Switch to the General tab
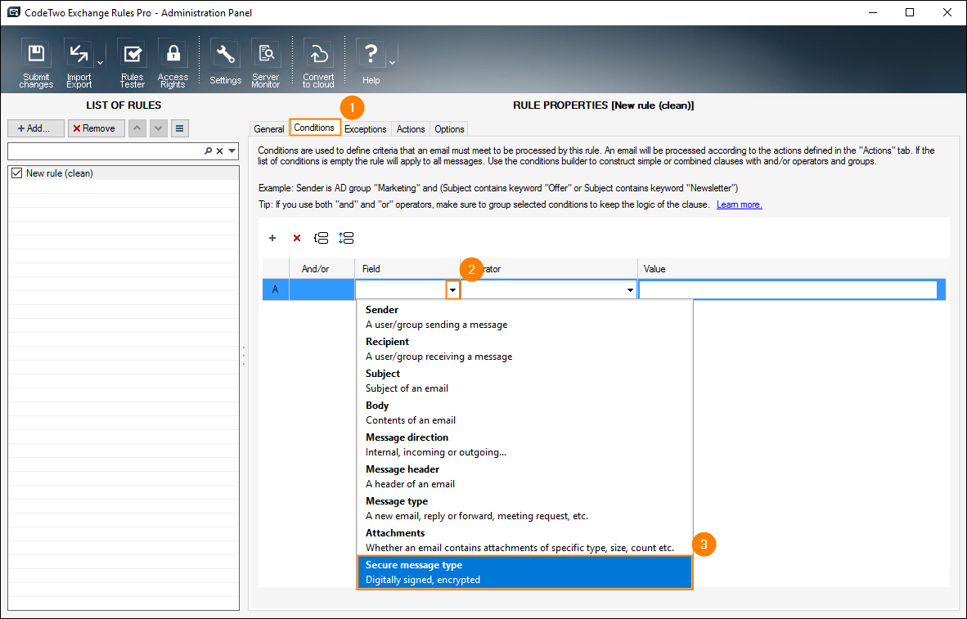This screenshot has width=967, height=619. [269, 129]
